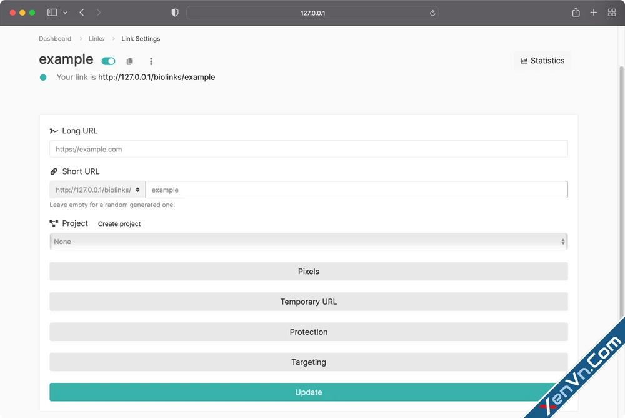Click the Long URL label icon
The height and width of the screenshot is (418, 625).
click(x=54, y=131)
